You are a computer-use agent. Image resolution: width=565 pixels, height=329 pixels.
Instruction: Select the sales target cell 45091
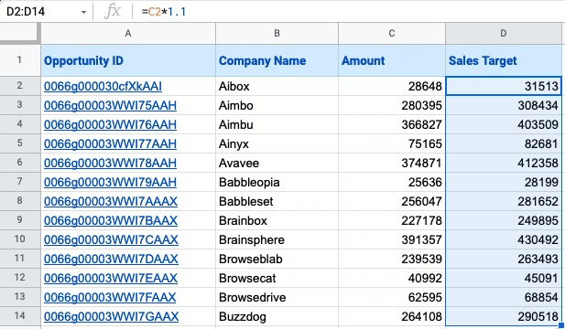(504, 278)
